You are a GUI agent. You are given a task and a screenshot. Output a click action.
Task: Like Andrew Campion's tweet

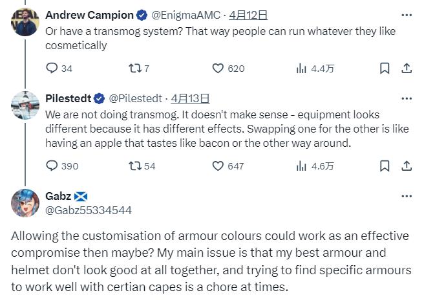point(218,68)
